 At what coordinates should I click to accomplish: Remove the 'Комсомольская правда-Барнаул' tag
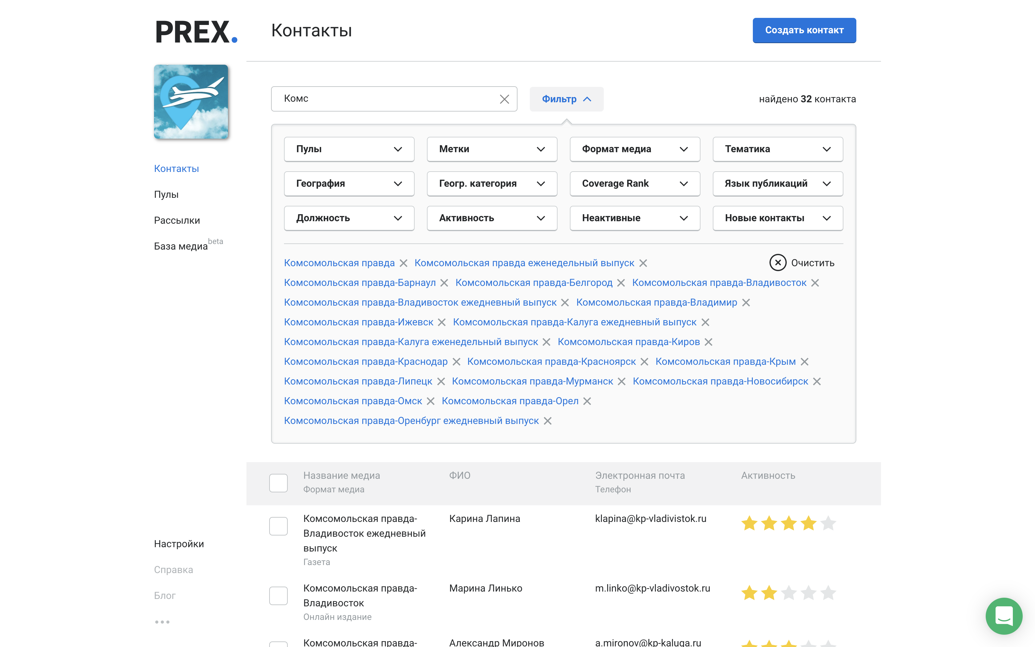click(x=444, y=283)
